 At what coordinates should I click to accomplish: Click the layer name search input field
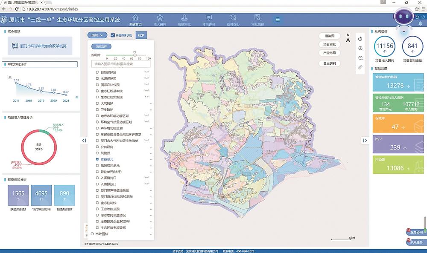tap(120, 64)
